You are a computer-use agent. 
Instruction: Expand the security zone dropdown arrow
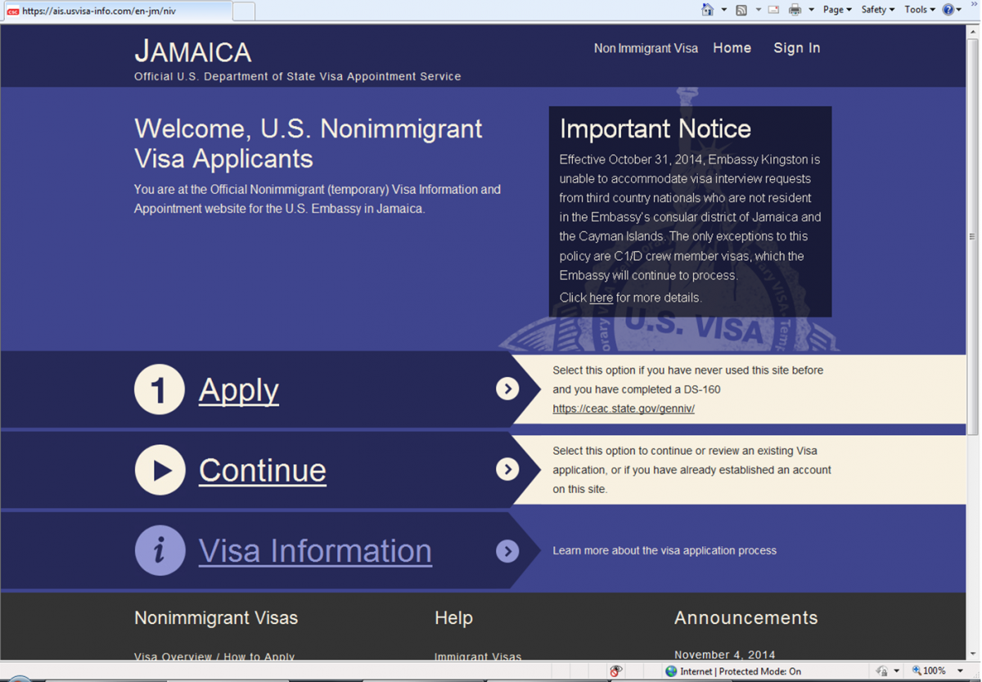pos(897,671)
